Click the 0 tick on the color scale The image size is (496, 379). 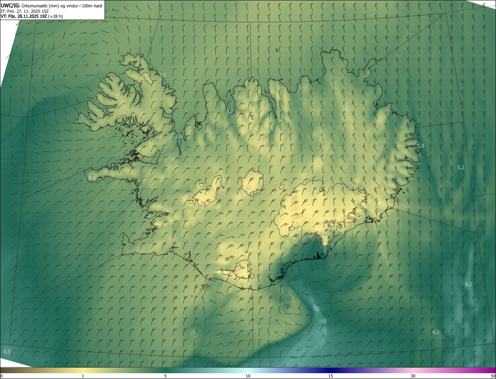click(1, 376)
